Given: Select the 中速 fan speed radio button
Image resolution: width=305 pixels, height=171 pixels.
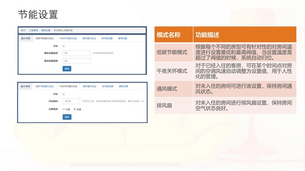Looking at the screenshot, I should (x=64, y=109).
